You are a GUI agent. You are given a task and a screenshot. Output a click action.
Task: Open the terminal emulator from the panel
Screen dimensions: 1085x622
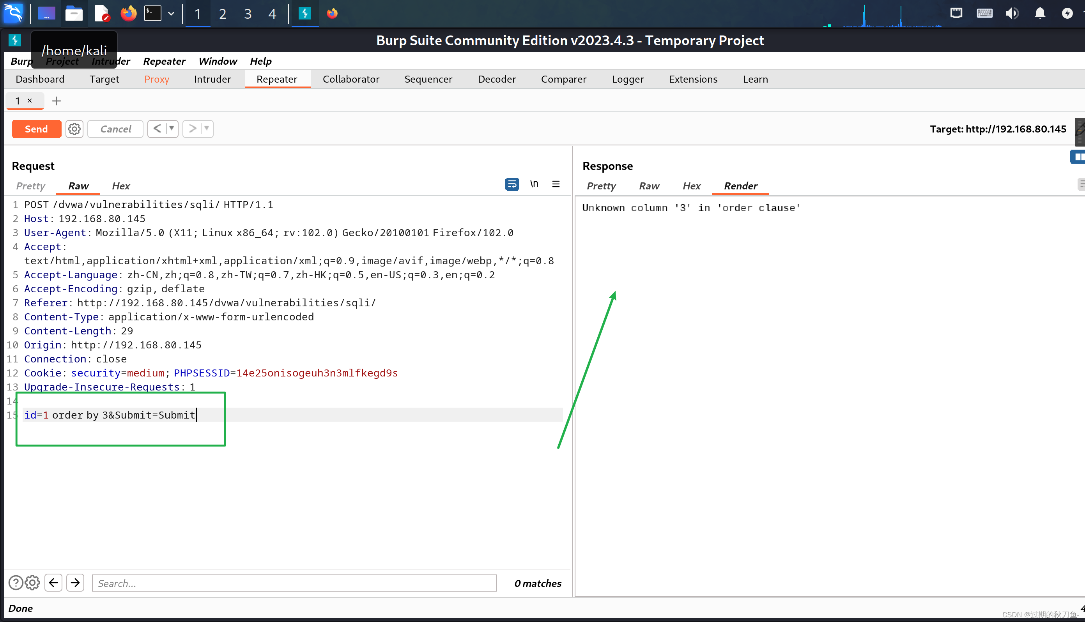pyautogui.click(x=152, y=14)
